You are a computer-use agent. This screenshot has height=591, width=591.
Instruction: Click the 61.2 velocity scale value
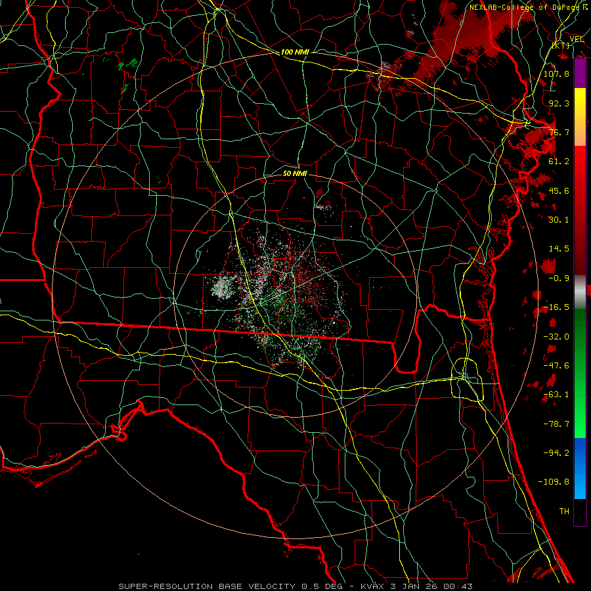point(559,162)
